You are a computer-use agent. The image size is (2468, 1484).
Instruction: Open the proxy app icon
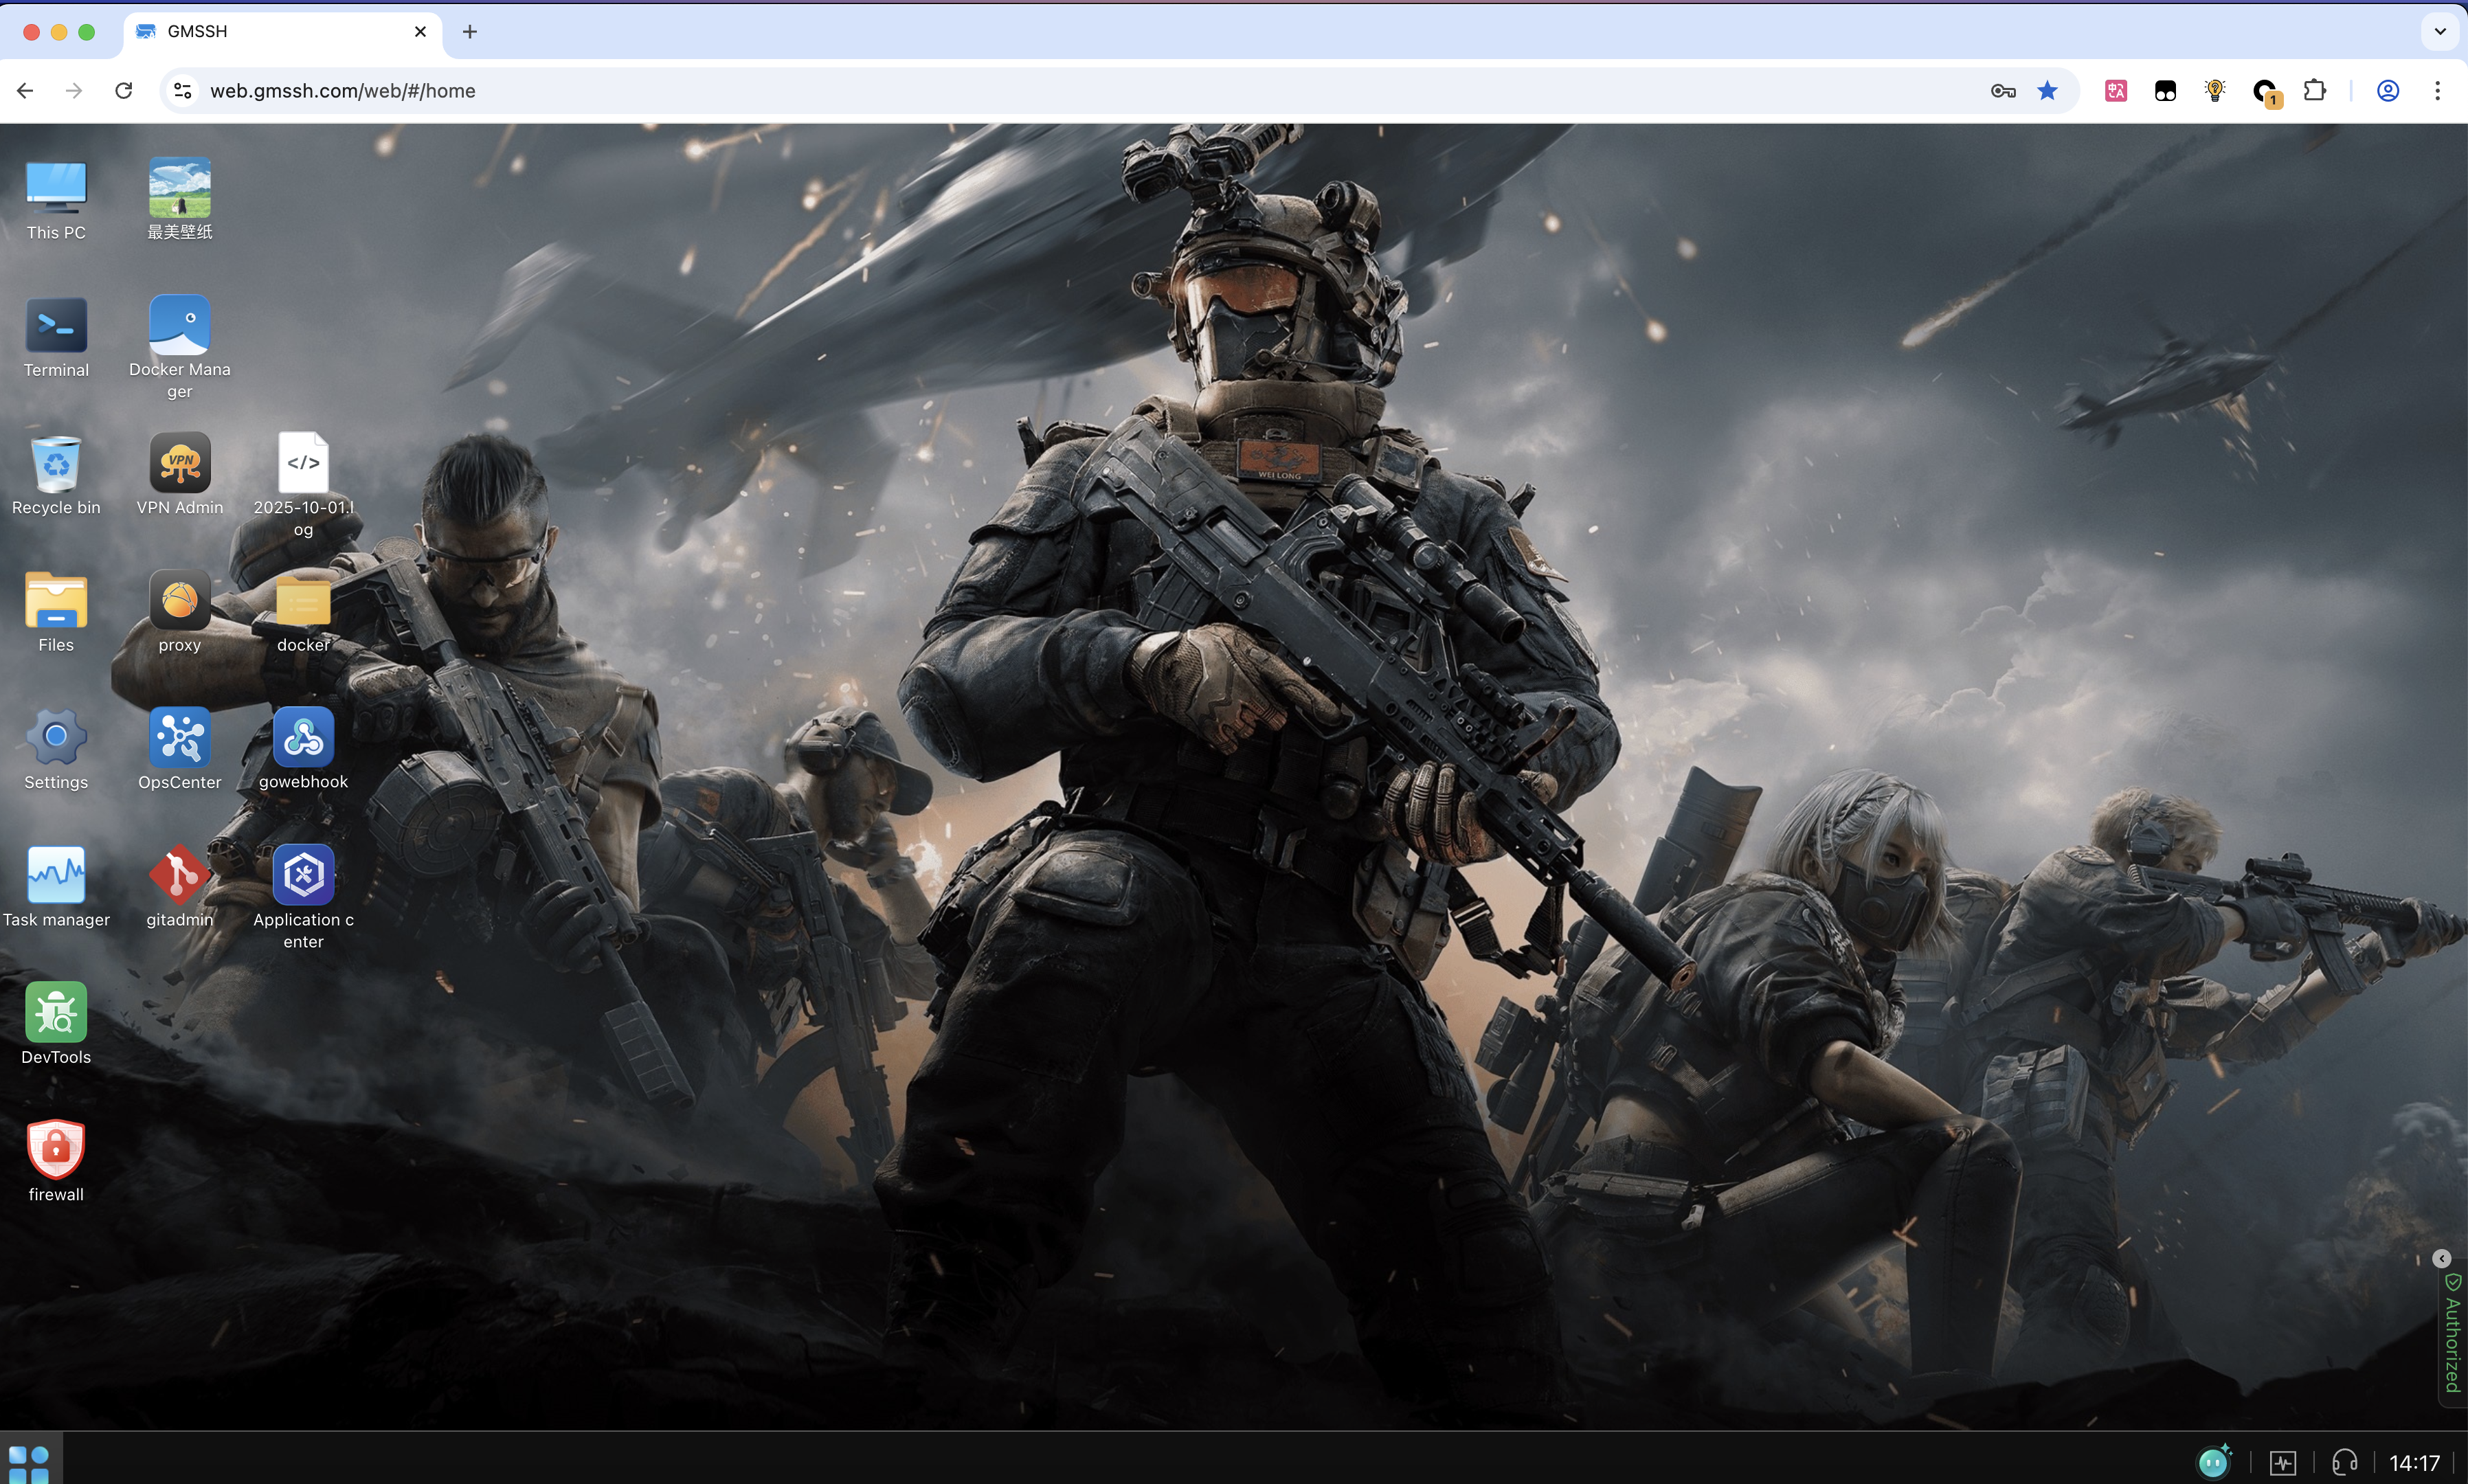click(180, 600)
